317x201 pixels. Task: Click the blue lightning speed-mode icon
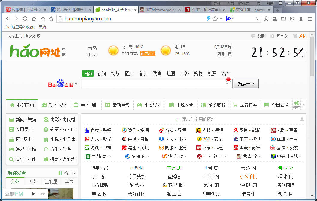coord(208,19)
